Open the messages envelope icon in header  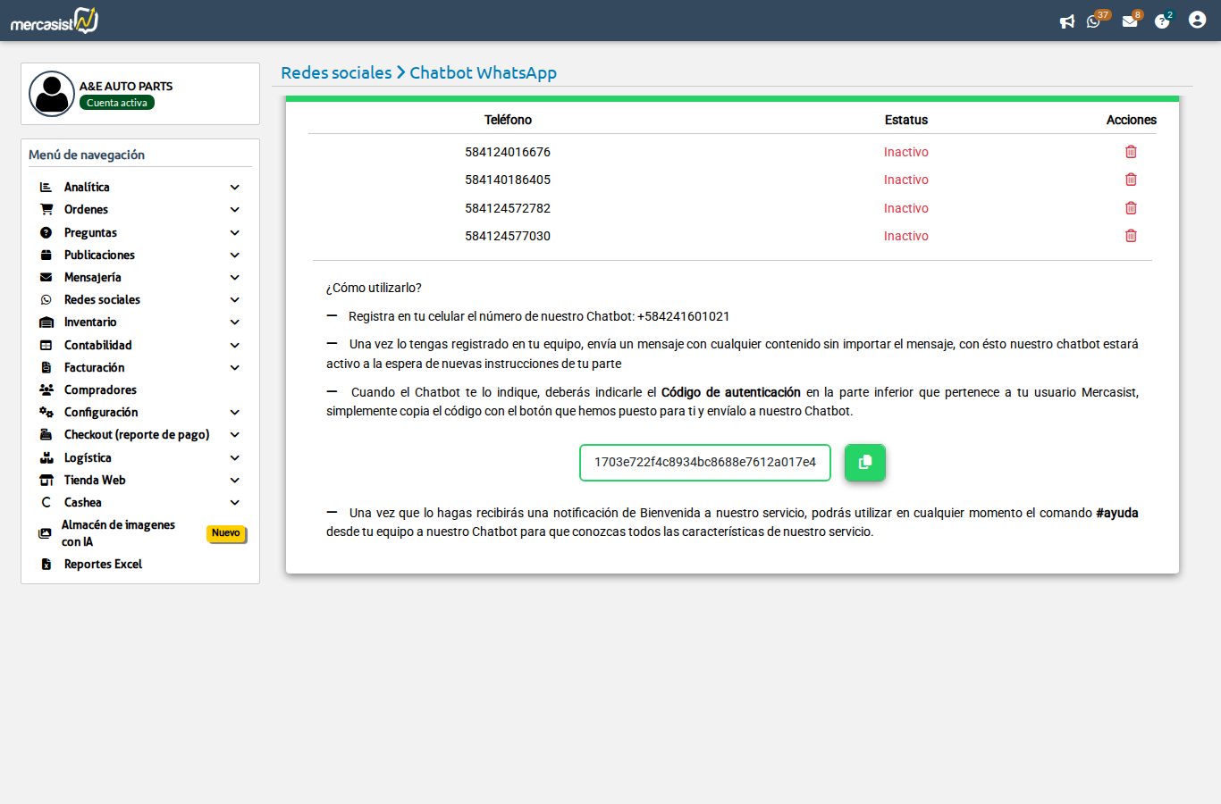(1130, 21)
